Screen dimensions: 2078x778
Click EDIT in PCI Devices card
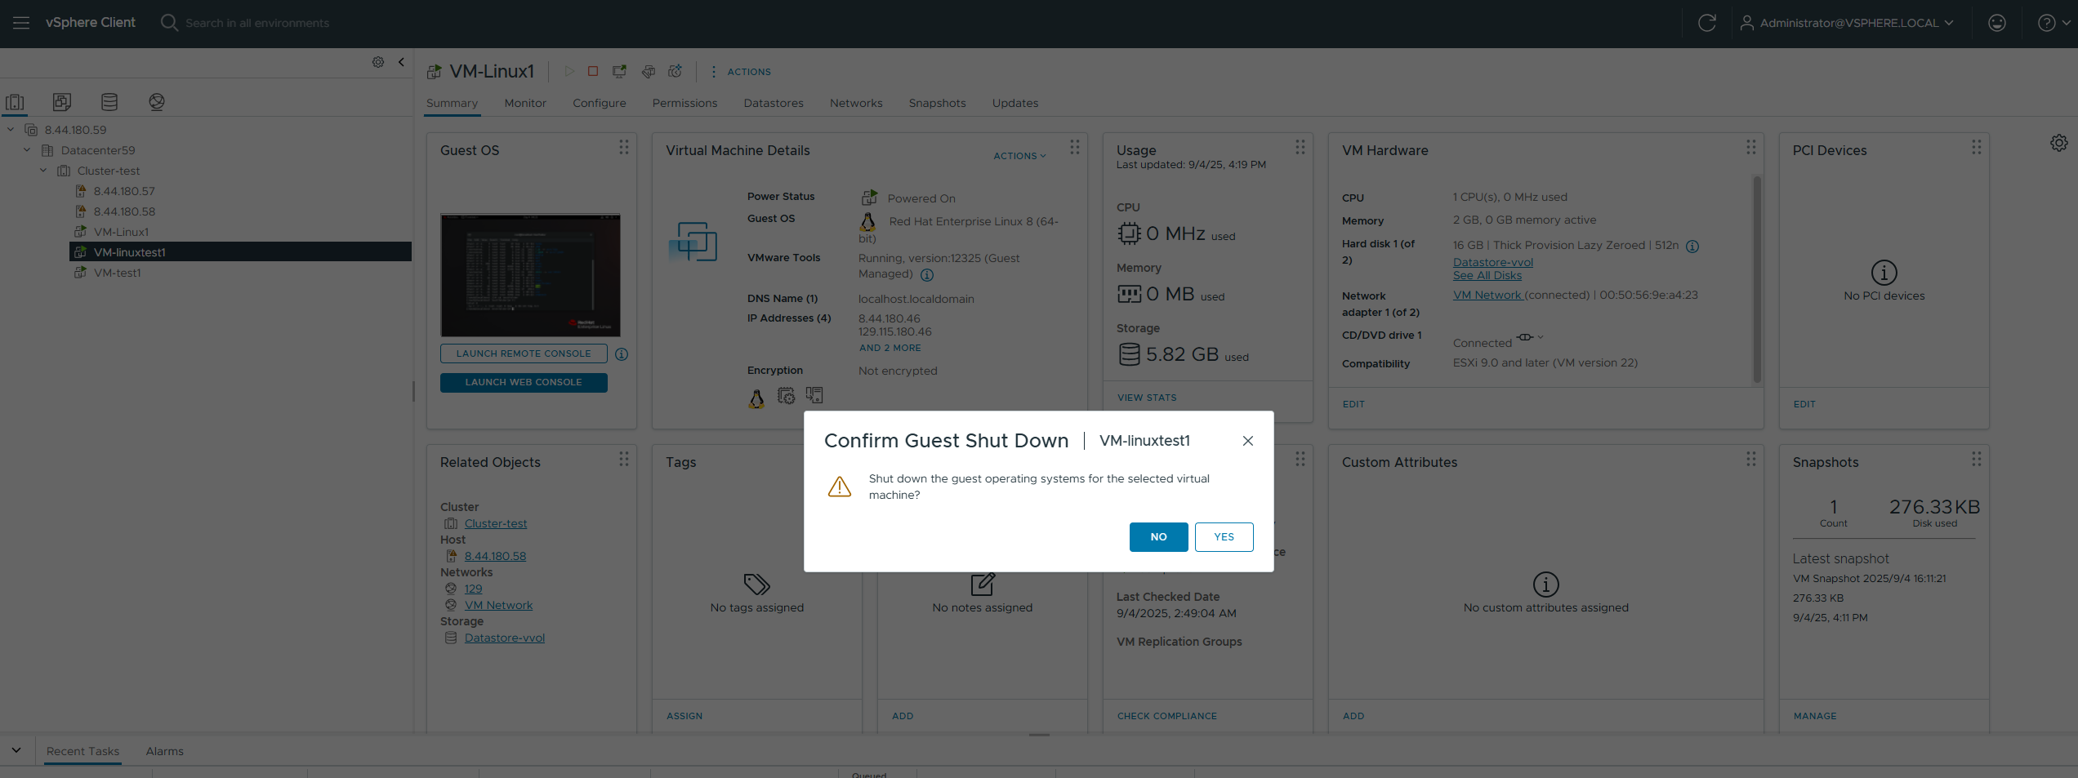(1804, 404)
